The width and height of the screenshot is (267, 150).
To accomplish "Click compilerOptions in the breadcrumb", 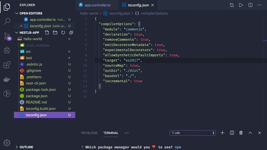I will 154,13.
